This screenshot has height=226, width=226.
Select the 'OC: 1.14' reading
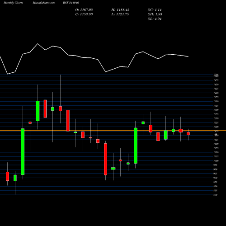[155, 10]
